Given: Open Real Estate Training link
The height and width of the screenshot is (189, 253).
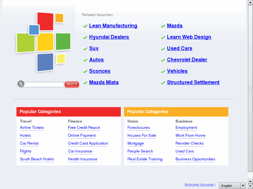Looking at the screenshot, I should pyautogui.click(x=145, y=159).
